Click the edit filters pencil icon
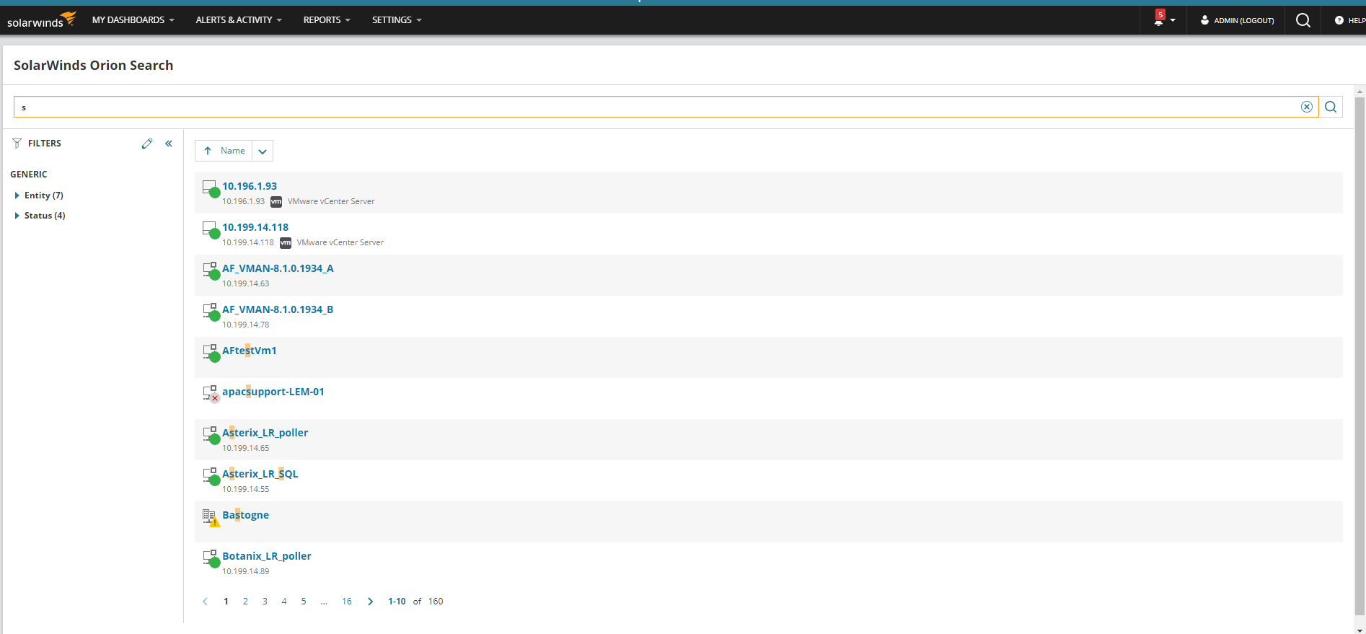Screen dimensions: 1366x634 coord(147,144)
